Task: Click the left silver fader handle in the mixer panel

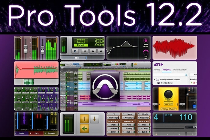Action: pyautogui.click(x=26, y=49)
